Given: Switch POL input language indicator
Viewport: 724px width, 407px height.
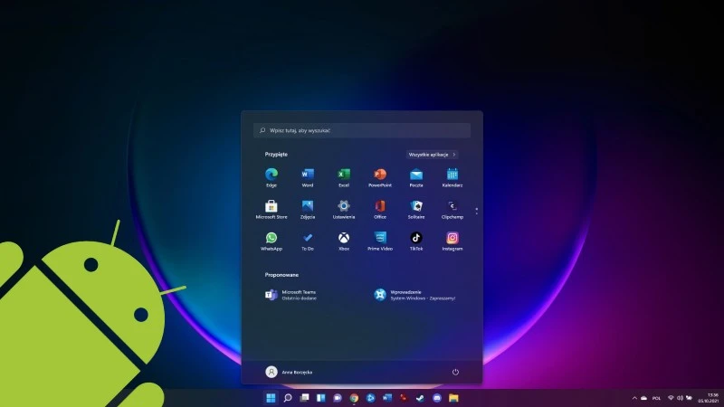Looking at the screenshot, I should 656,398.
